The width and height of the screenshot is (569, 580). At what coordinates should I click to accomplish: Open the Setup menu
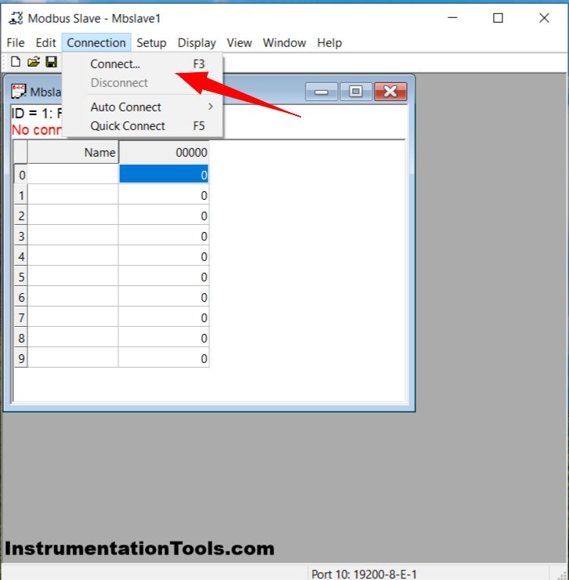(151, 43)
